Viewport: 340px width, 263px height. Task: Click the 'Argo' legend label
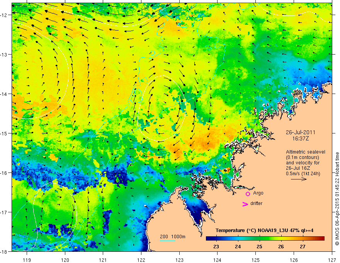pos(258,193)
